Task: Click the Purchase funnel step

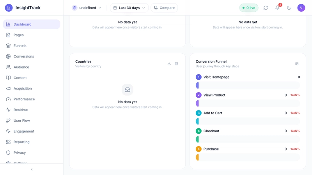Action: (x=248, y=154)
